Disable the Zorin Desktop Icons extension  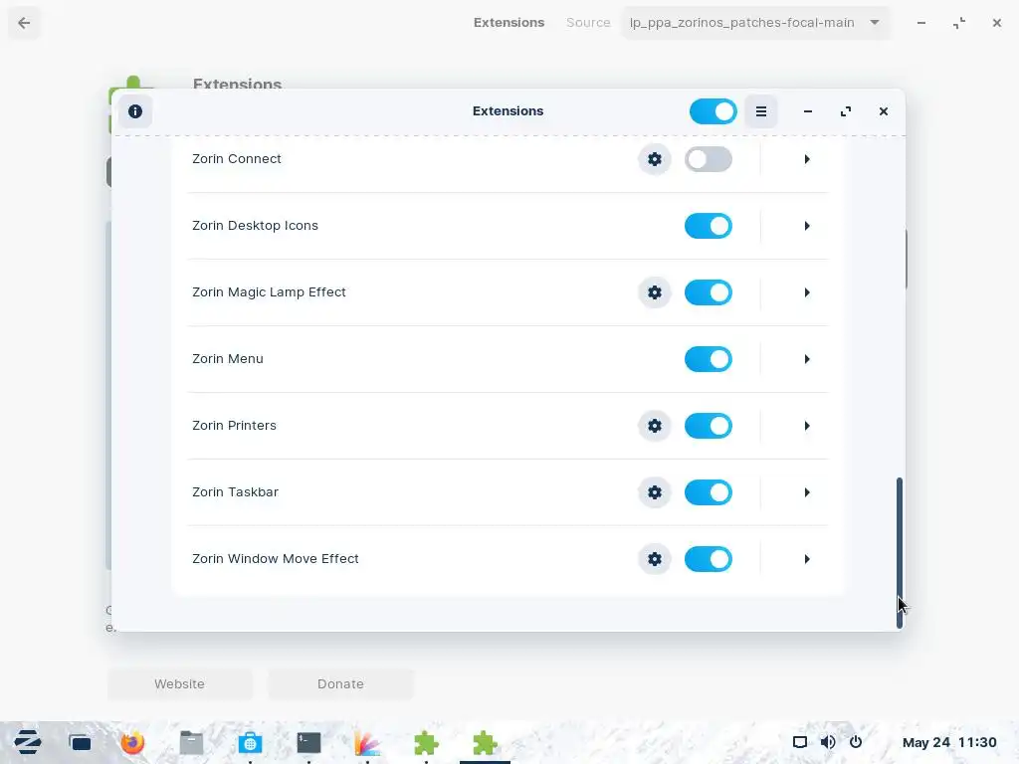pyautogui.click(x=709, y=226)
